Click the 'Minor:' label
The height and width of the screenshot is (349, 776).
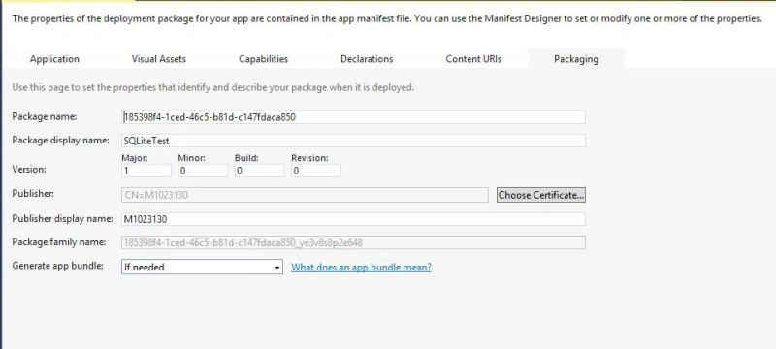(x=191, y=158)
